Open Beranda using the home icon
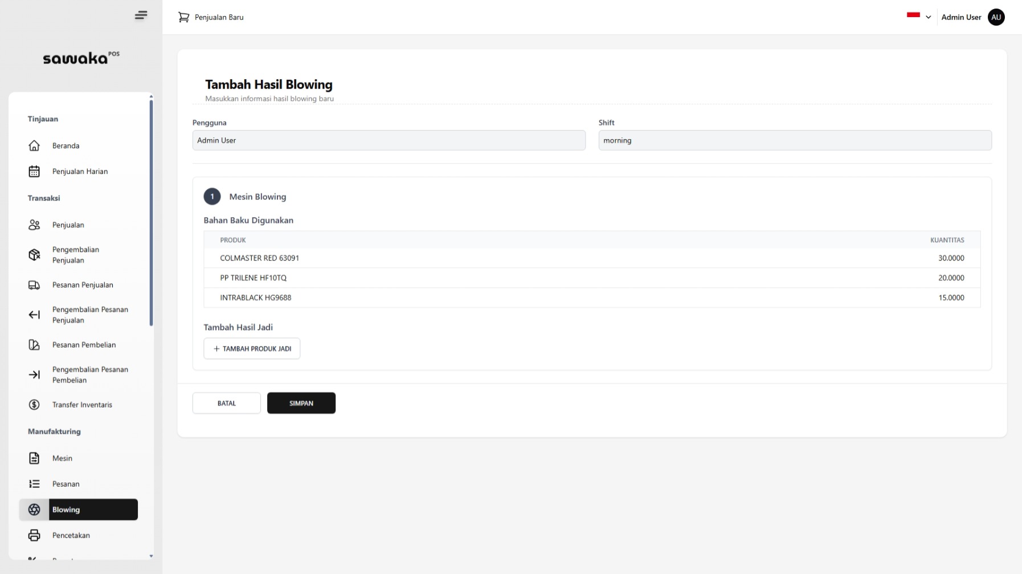This screenshot has height=574, width=1022. pos(35,145)
